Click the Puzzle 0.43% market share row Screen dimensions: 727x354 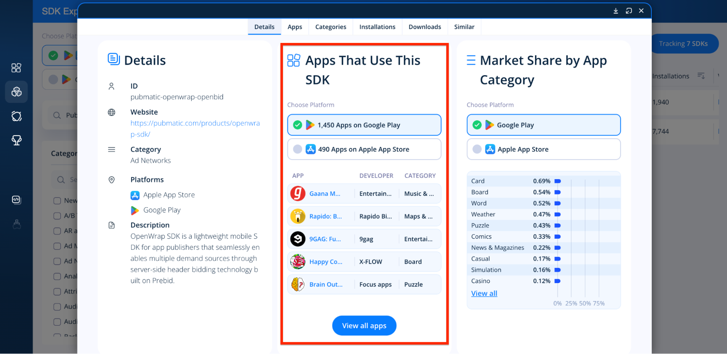tap(544, 225)
